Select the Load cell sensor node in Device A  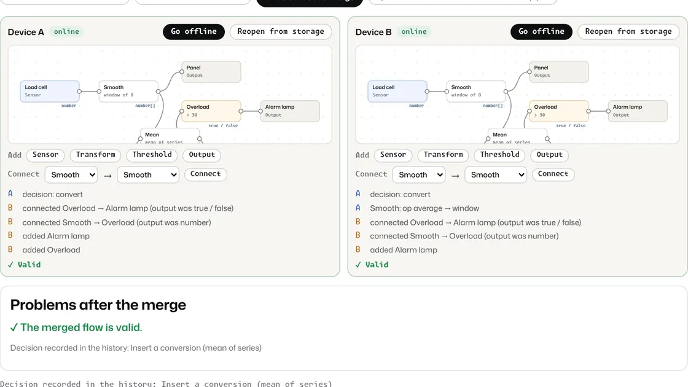click(x=50, y=92)
